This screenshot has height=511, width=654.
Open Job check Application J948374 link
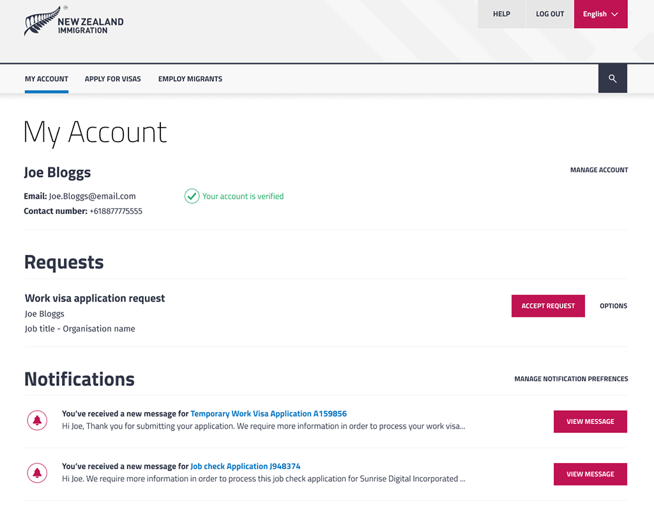(x=245, y=466)
